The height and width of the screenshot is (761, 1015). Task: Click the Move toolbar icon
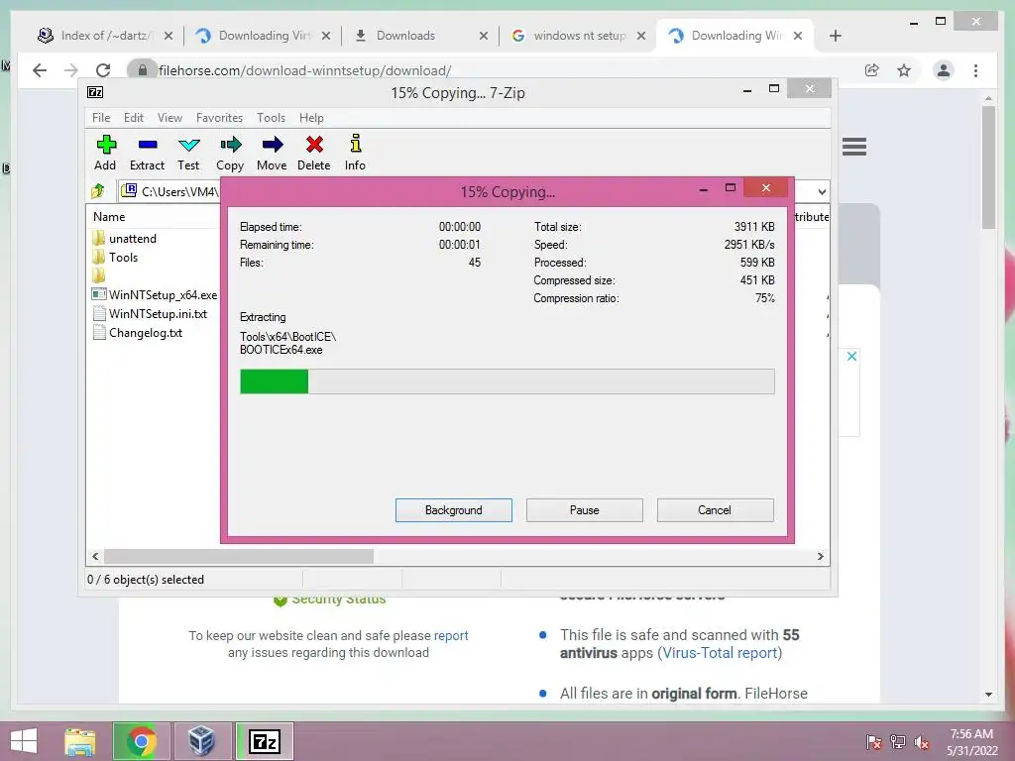[272, 153]
